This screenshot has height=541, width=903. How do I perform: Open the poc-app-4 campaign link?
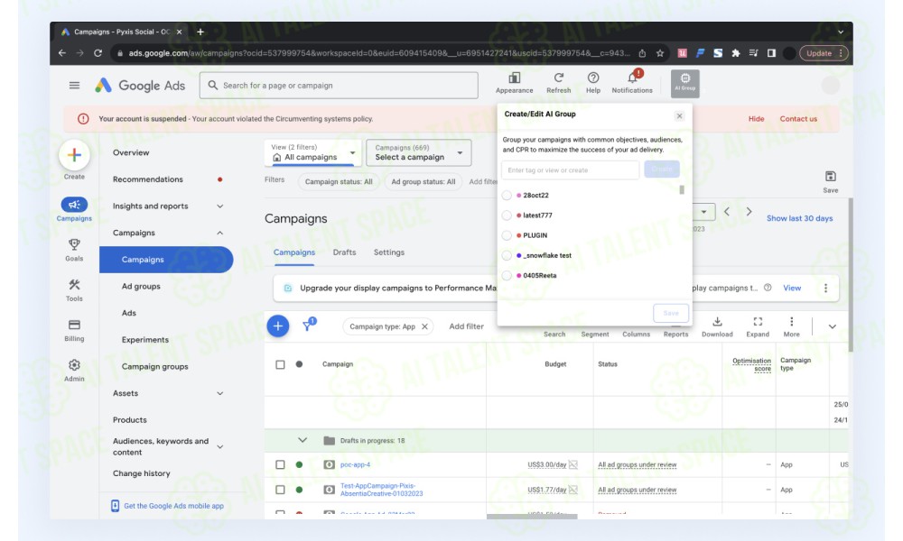tap(355, 464)
